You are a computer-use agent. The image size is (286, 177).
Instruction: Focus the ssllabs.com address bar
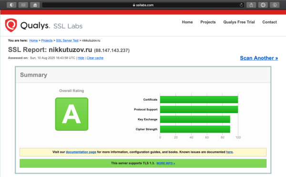(143, 5)
